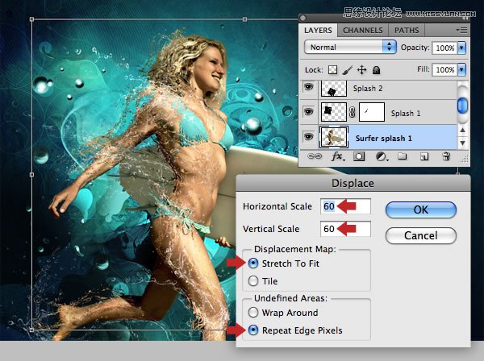Viewport: 484px width, 361px height.
Task: Click the mask link icon on Splash 1
Action: pos(353,113)
